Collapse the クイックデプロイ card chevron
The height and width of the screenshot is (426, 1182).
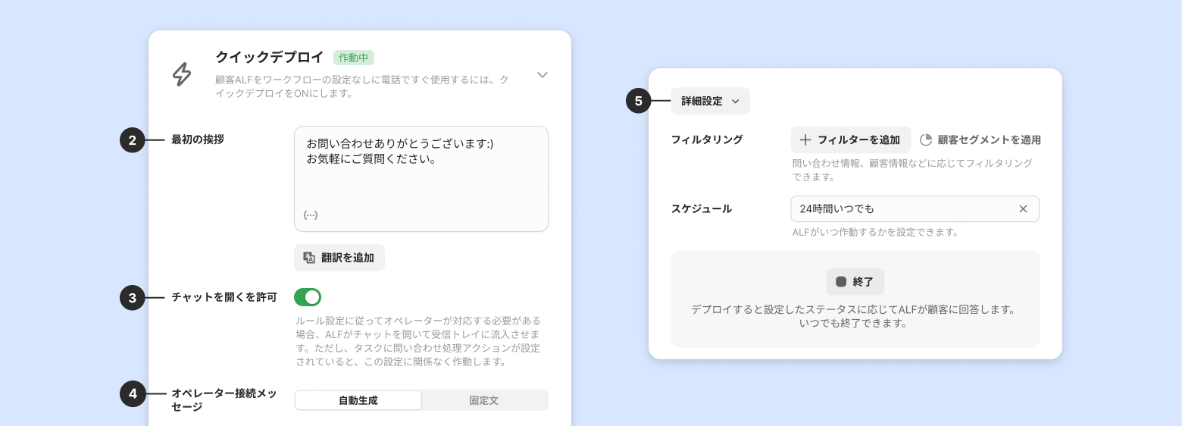543,75
